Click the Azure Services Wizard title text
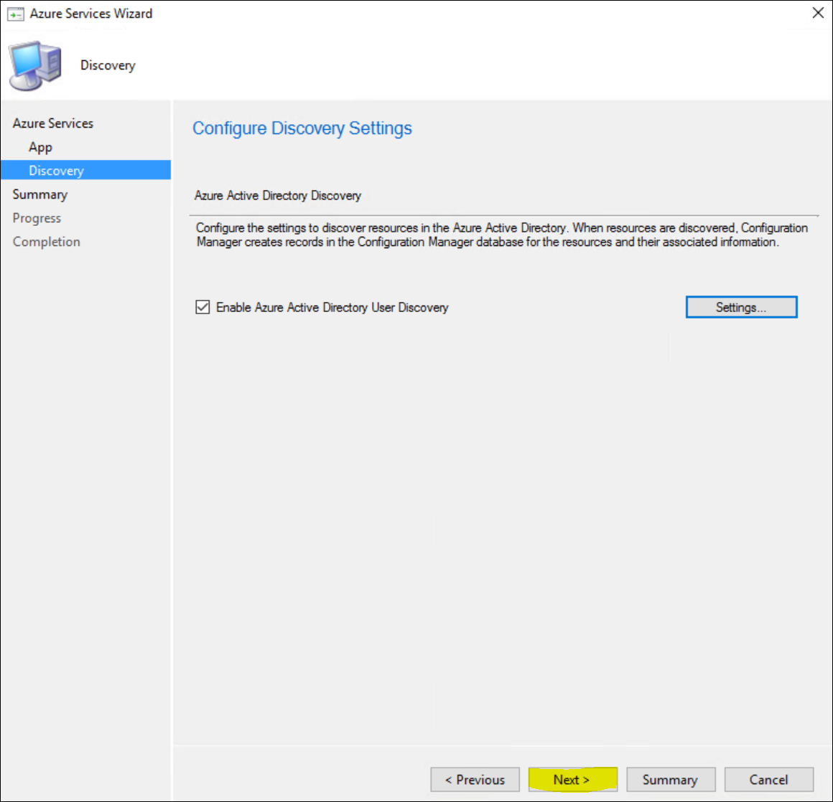The image size is (833, 802). (x=91, y=13)
